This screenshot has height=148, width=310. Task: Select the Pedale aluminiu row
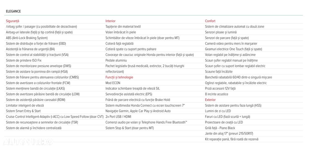coord(116,61)
